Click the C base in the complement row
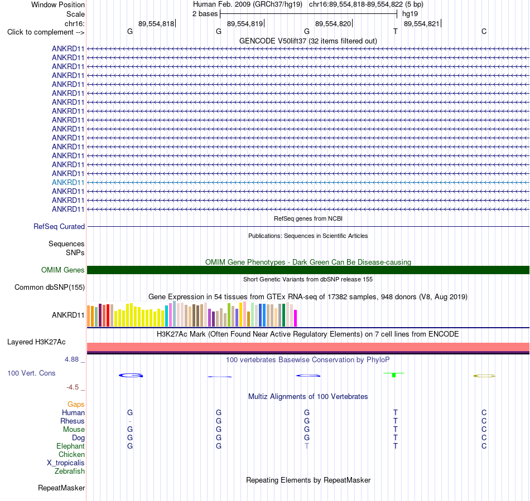 click(x=484, y=31)
